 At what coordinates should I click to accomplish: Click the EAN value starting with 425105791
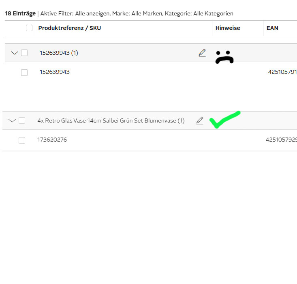[282, 72]
